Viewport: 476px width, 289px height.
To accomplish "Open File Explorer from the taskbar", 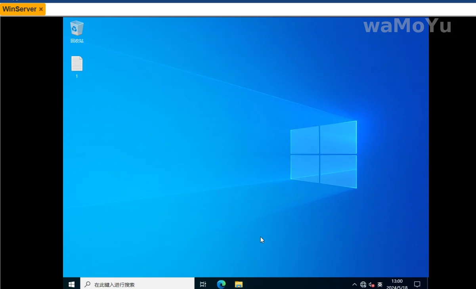I will point(239,284).
